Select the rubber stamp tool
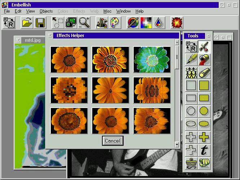The width and height of the screenshot is (240, 180). tap(191, 163)
